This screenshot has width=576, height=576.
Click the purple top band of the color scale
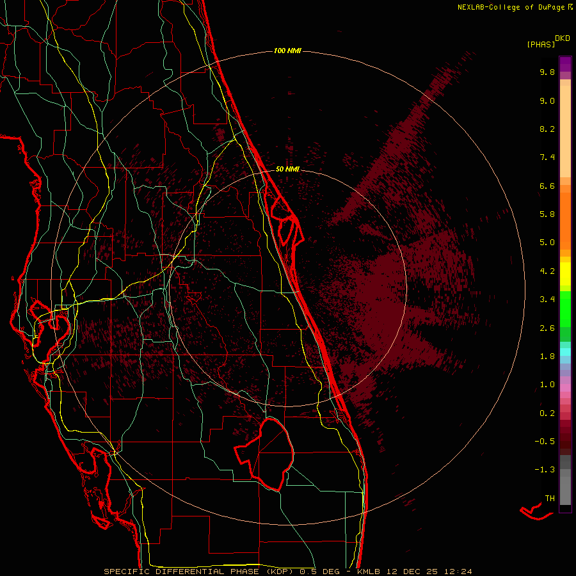(x=565, y=64)
